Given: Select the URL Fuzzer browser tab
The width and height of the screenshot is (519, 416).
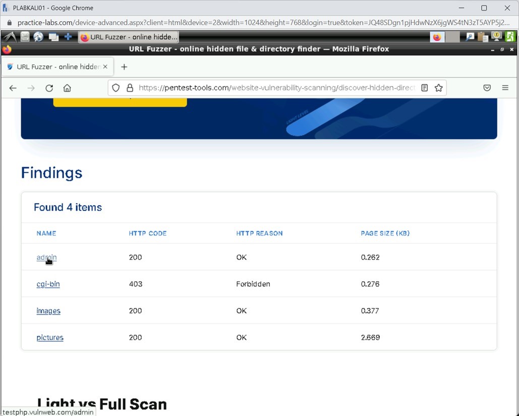Looking at the screenshot, I should pyautogui.click(x=55, y=67).
